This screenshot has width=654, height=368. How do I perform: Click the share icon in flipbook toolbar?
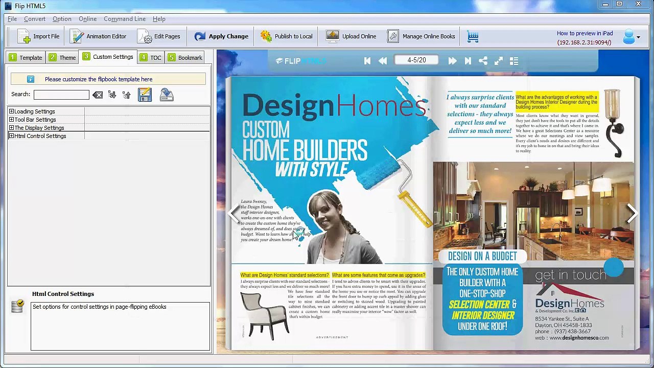pos(483,61)
